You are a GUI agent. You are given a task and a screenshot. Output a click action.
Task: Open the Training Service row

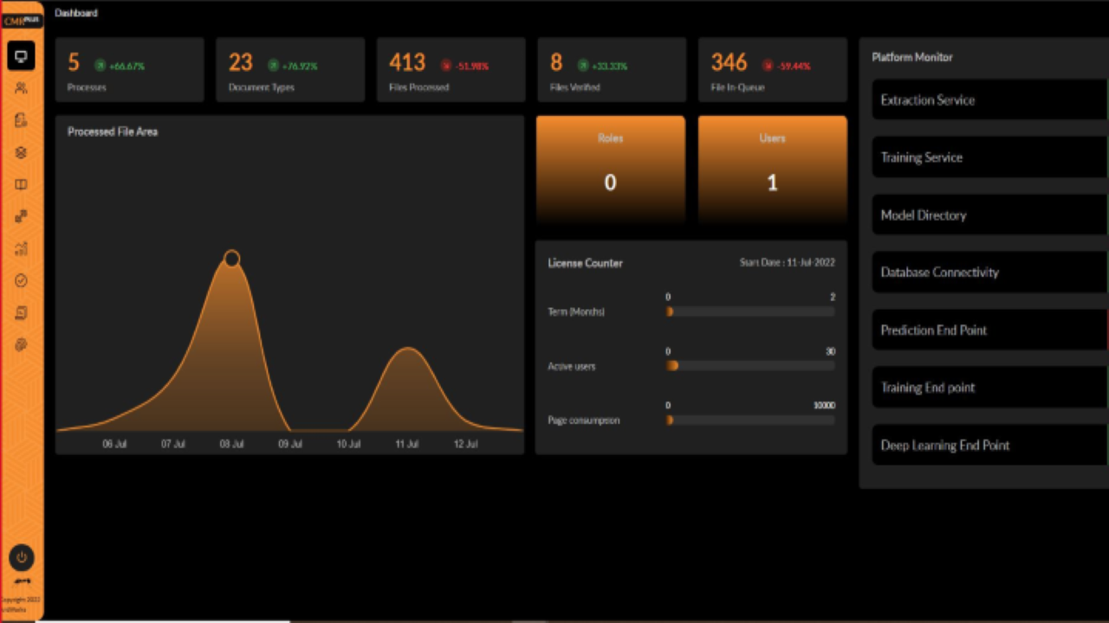pos(989,157)
